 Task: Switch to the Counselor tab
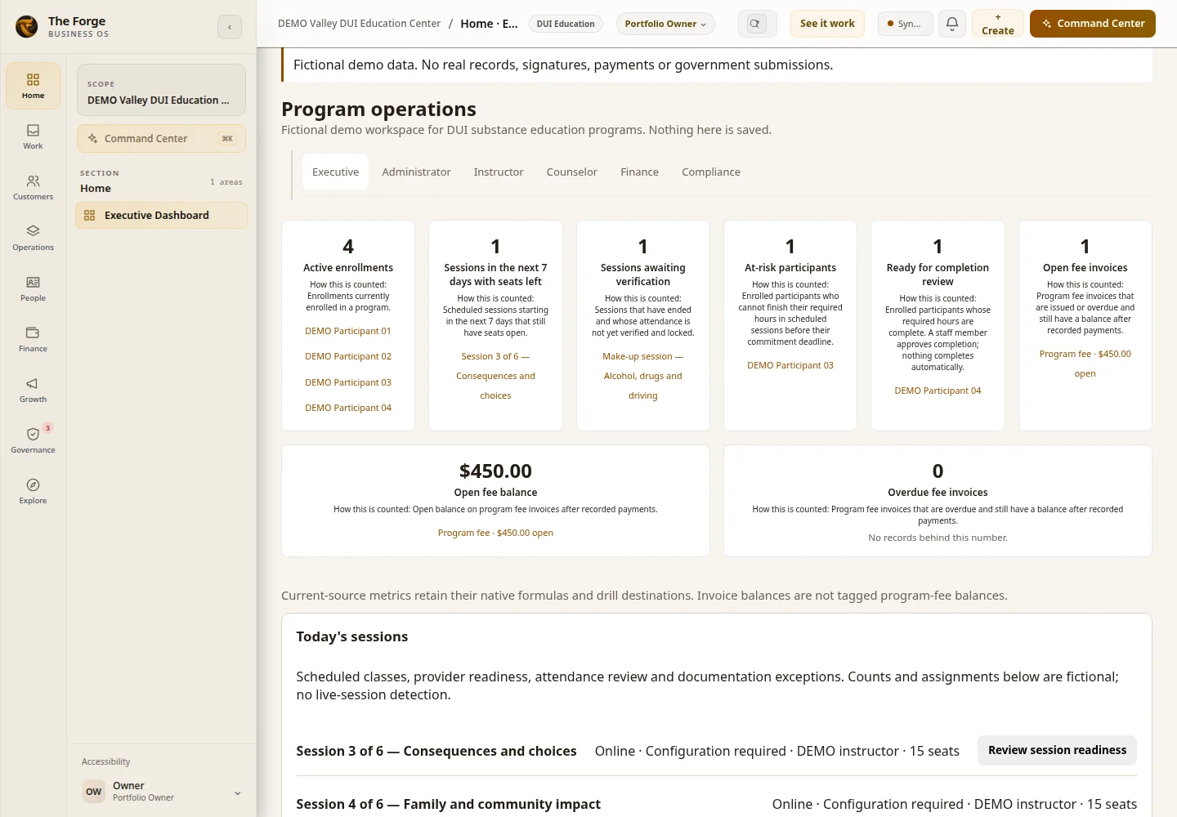(572, 172)
